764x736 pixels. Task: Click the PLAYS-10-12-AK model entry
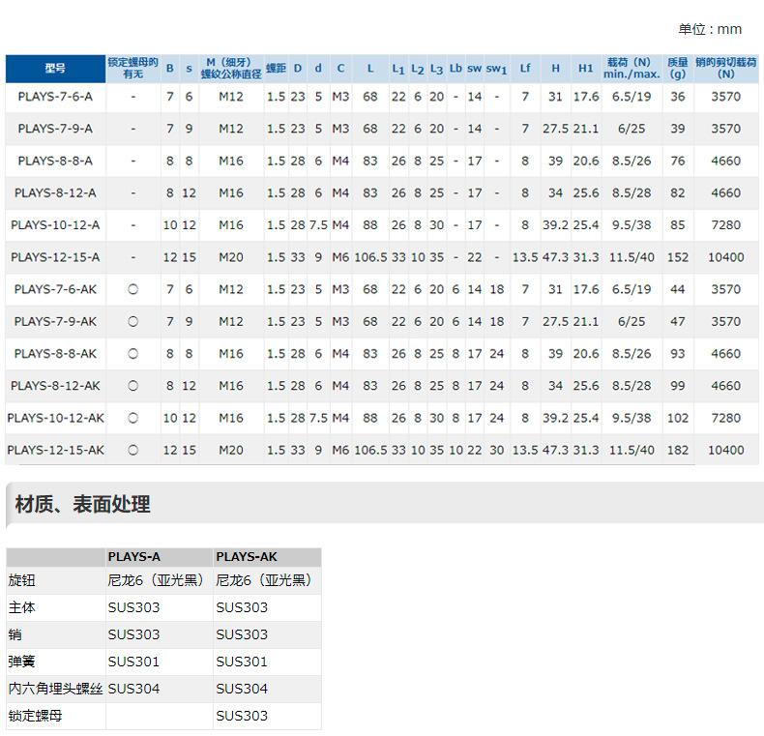(x=55, y=418)
